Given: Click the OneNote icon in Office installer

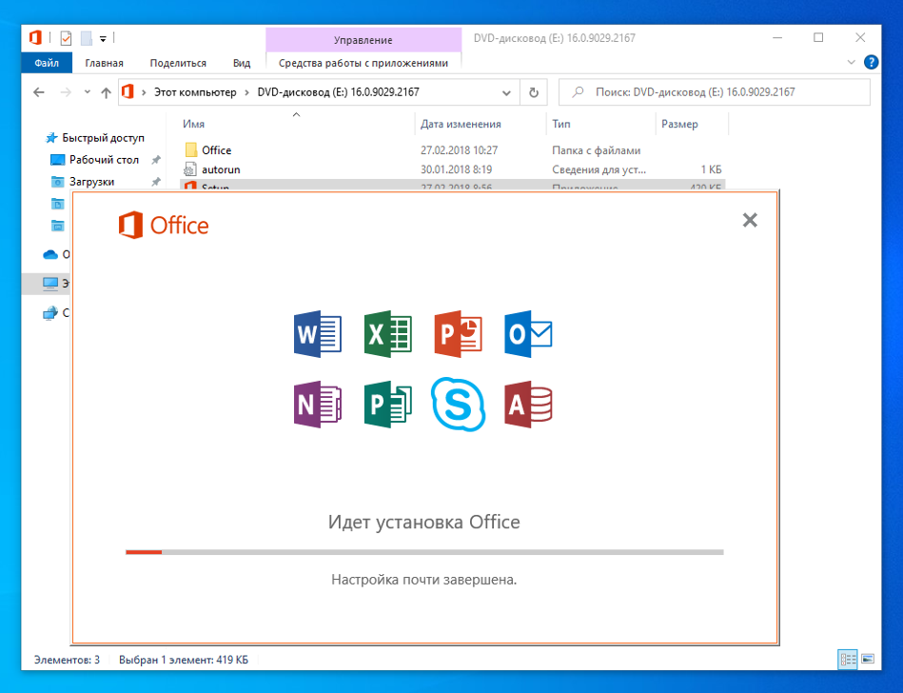Looking at the screenshot, I should [318, 405].
